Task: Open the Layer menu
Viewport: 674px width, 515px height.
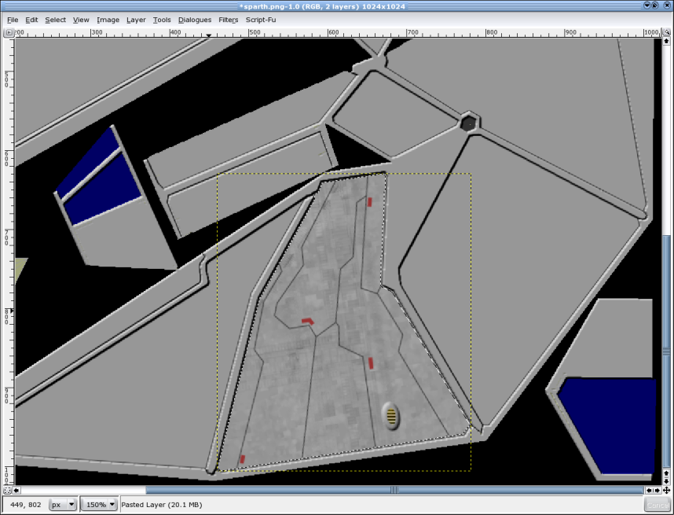Action: pyautogui.click(x=136, y=20)
